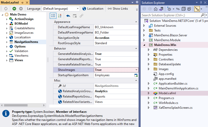Click the Pending Changes Filter clock icon
208x127 pixels.
[169, 9]
